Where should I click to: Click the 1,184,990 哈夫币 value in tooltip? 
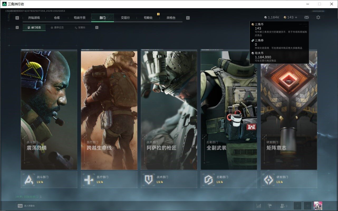(263, 57)
